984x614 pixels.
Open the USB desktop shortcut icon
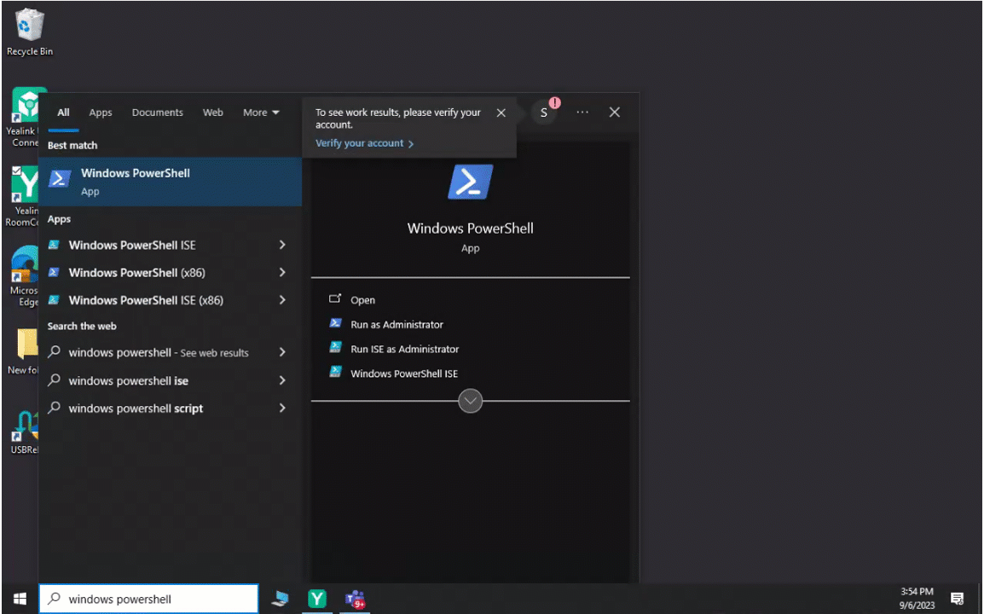tap(24, 432)
